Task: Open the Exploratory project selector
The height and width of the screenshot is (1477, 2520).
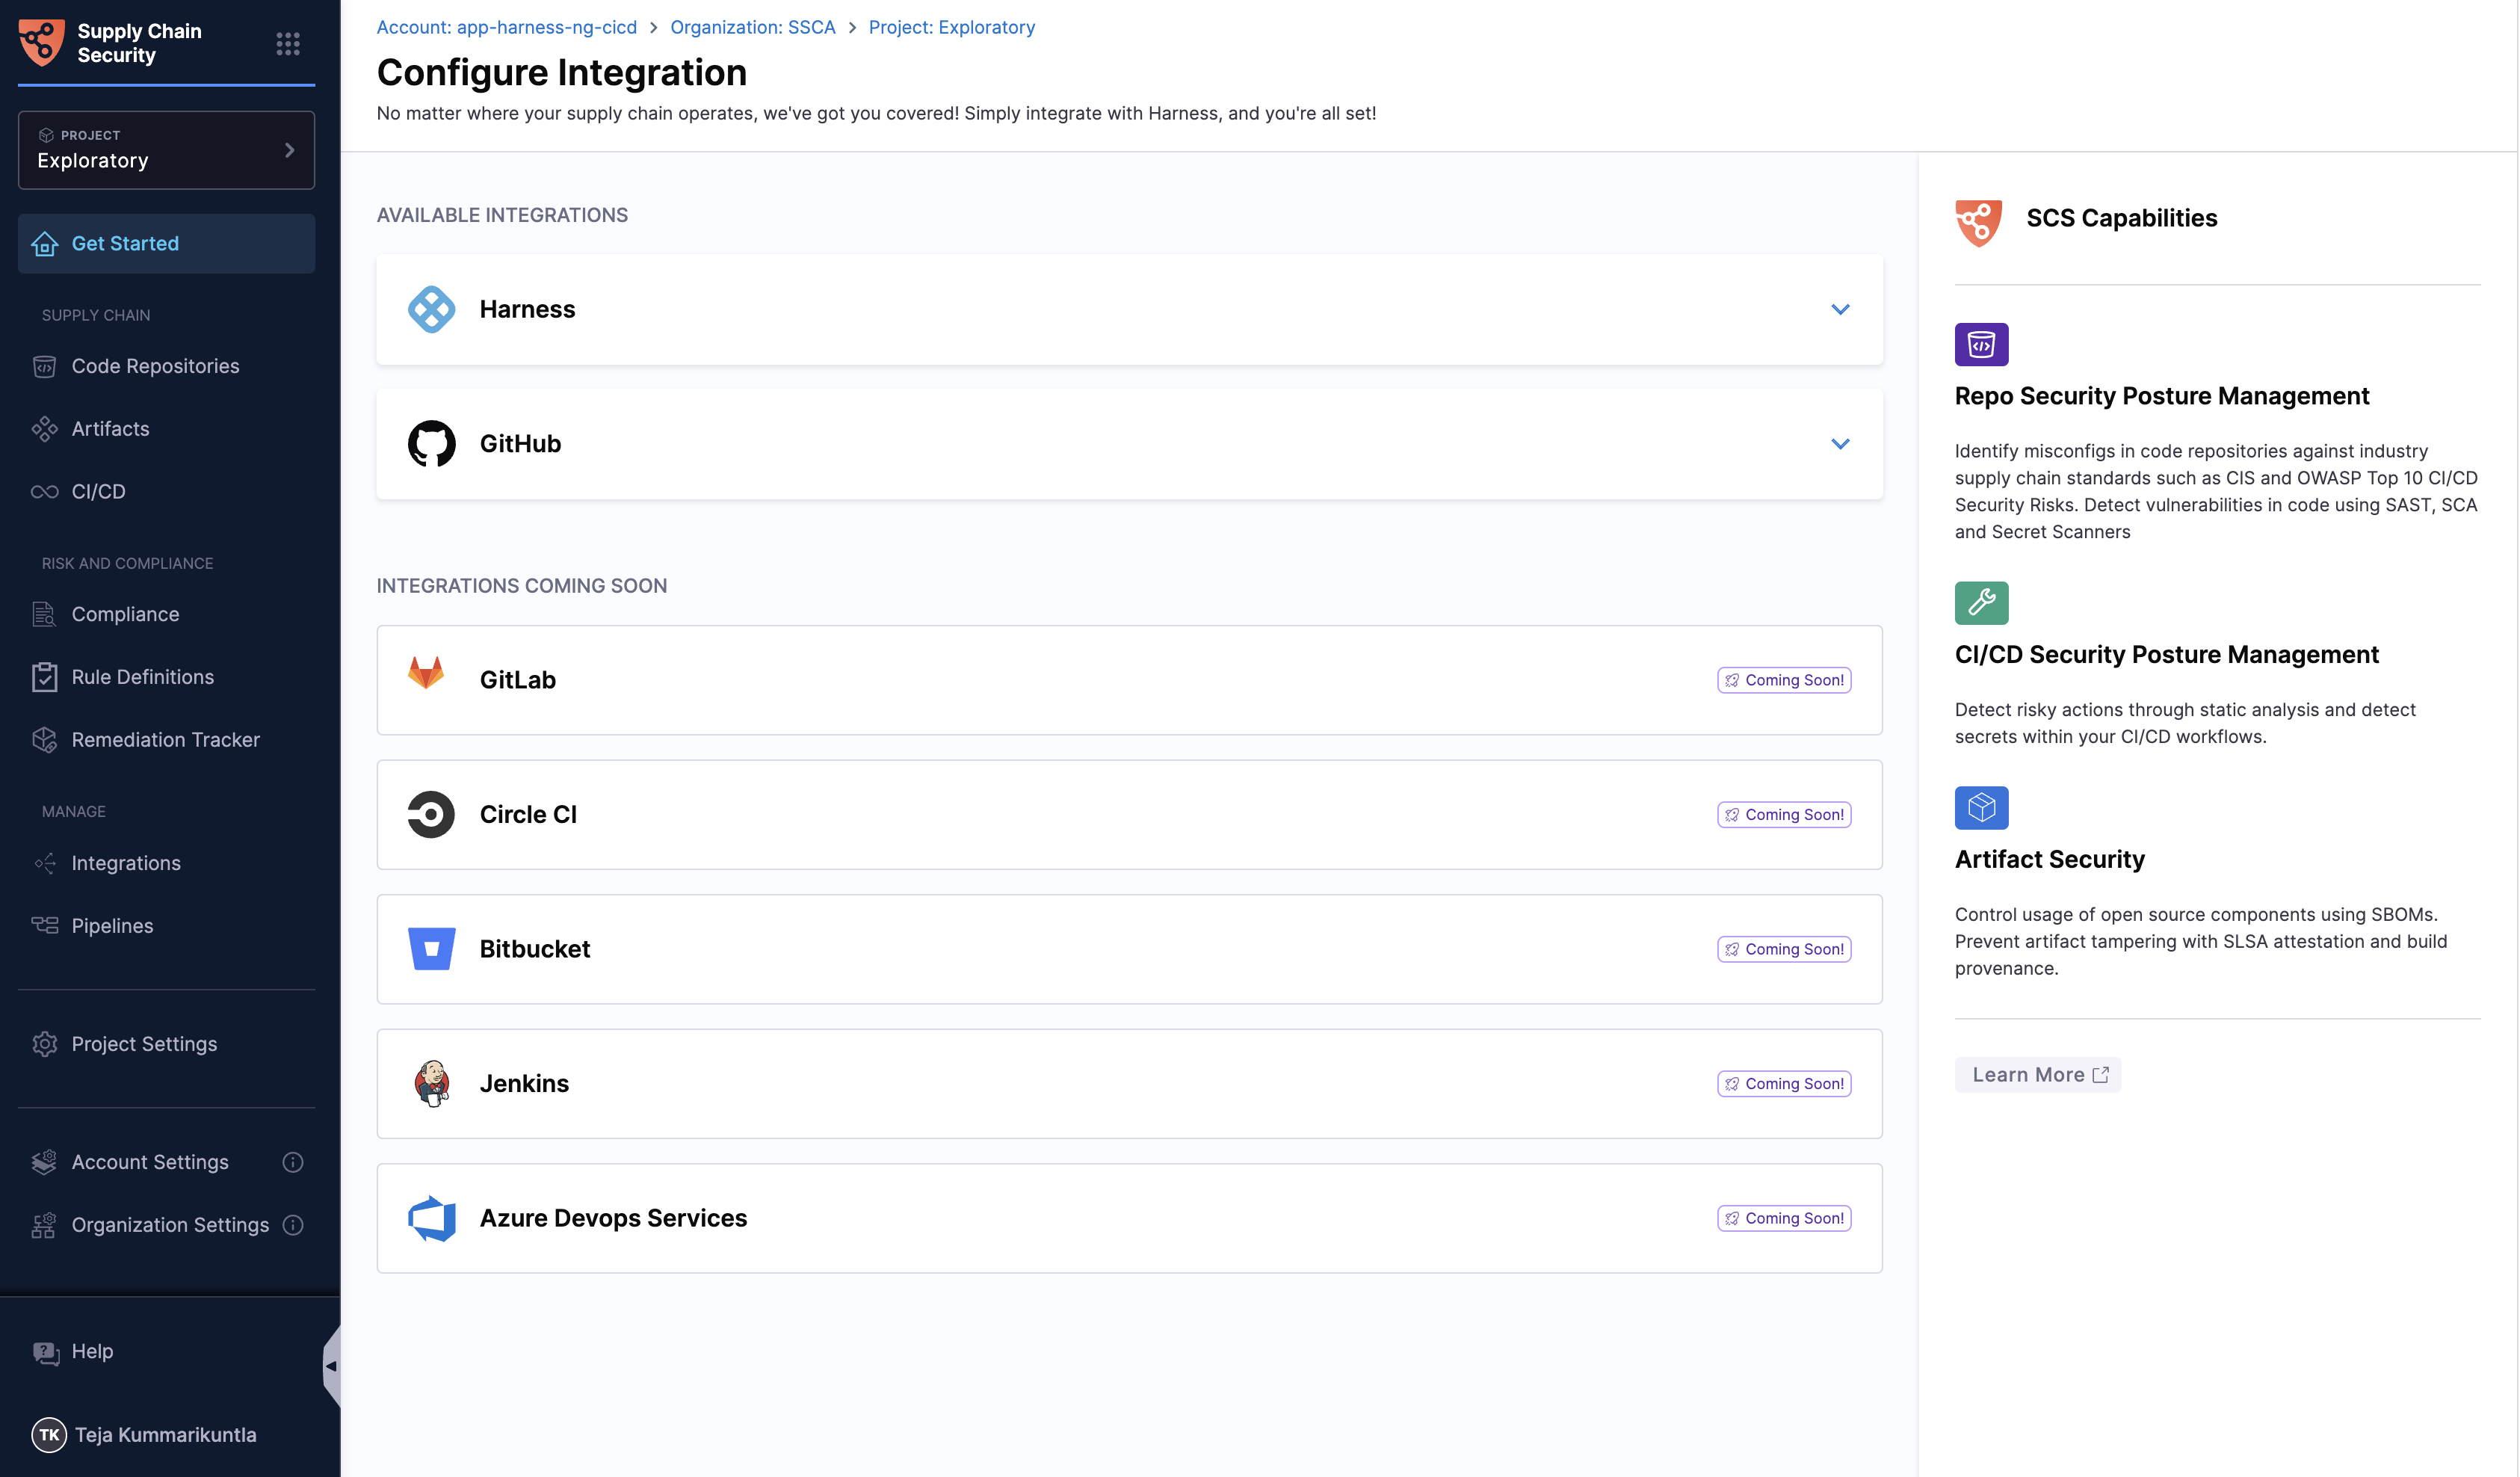Action: 166,150
